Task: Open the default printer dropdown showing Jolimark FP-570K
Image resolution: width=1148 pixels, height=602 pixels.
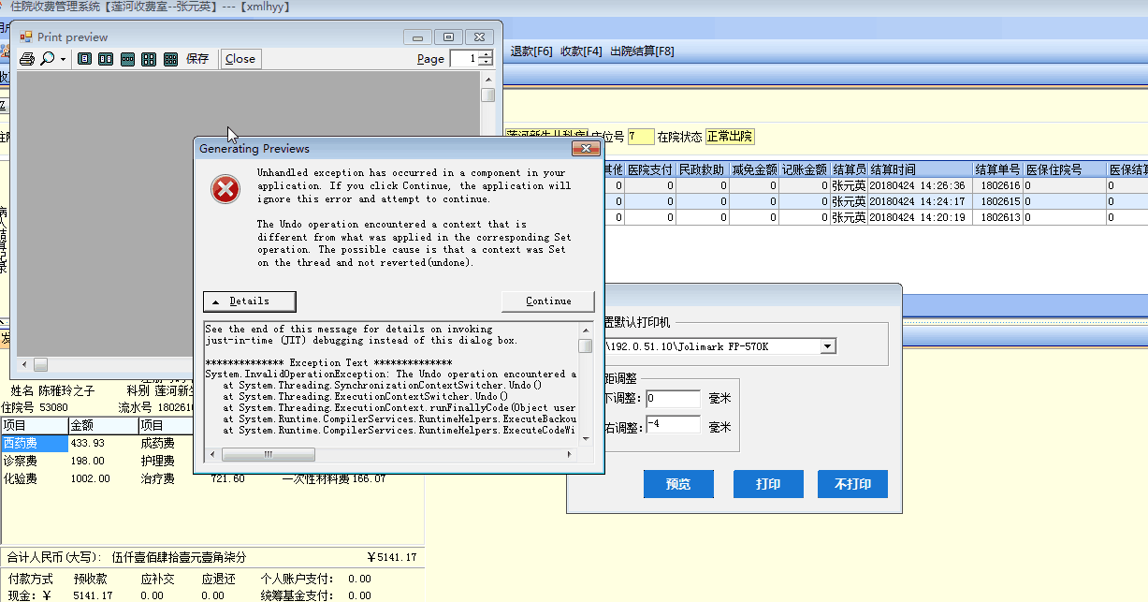Action: pos(827,346)
